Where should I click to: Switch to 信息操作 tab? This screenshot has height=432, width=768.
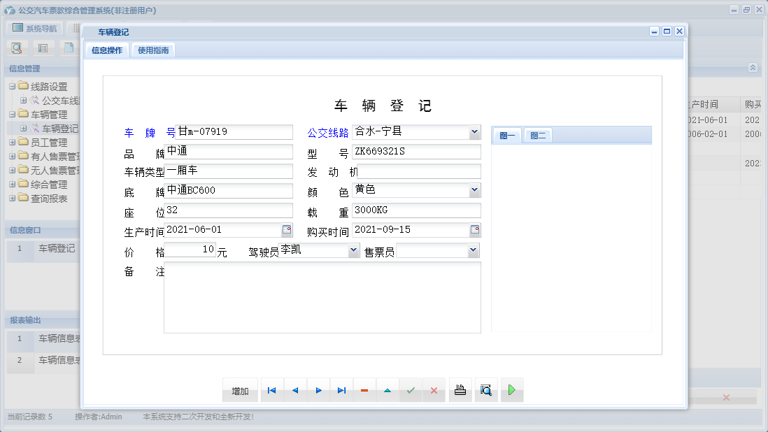[x=107, y=50]
